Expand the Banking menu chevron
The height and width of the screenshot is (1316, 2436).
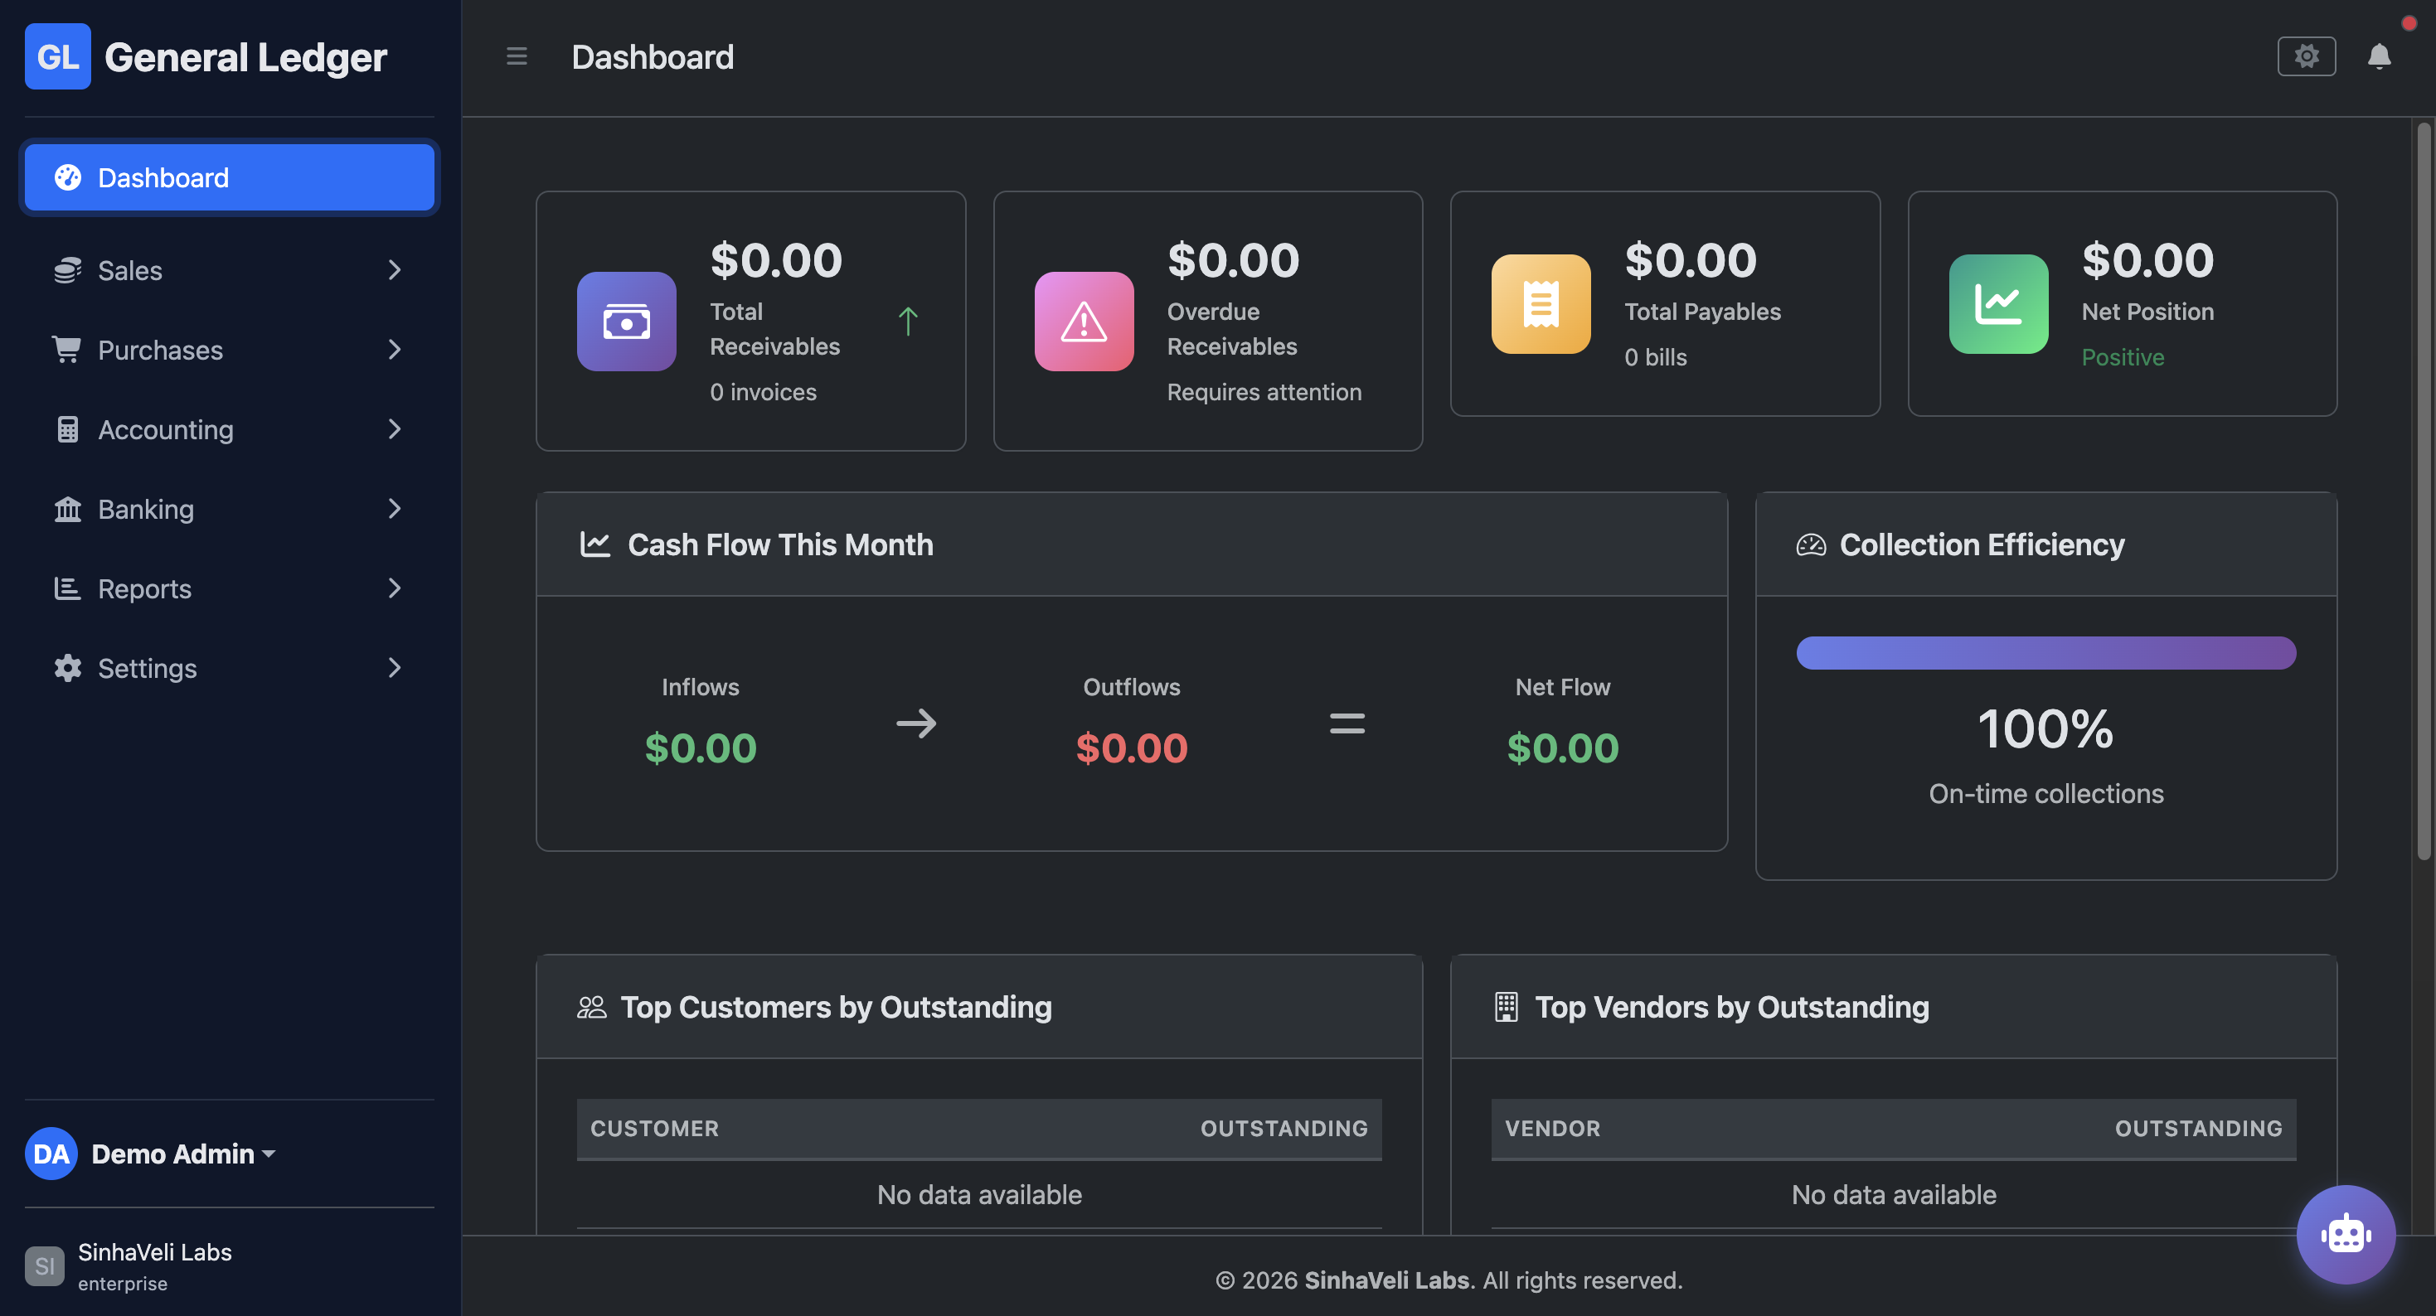pos(395,509)
